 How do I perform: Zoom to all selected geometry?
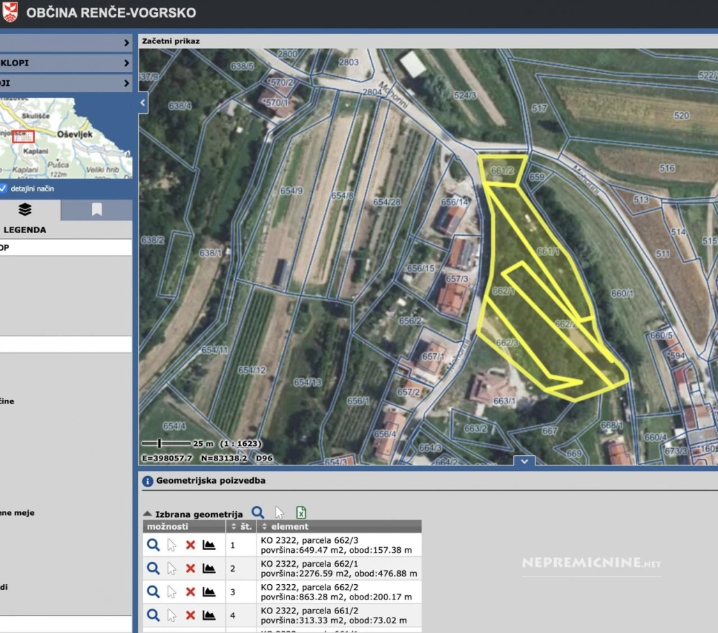(258, 512)
